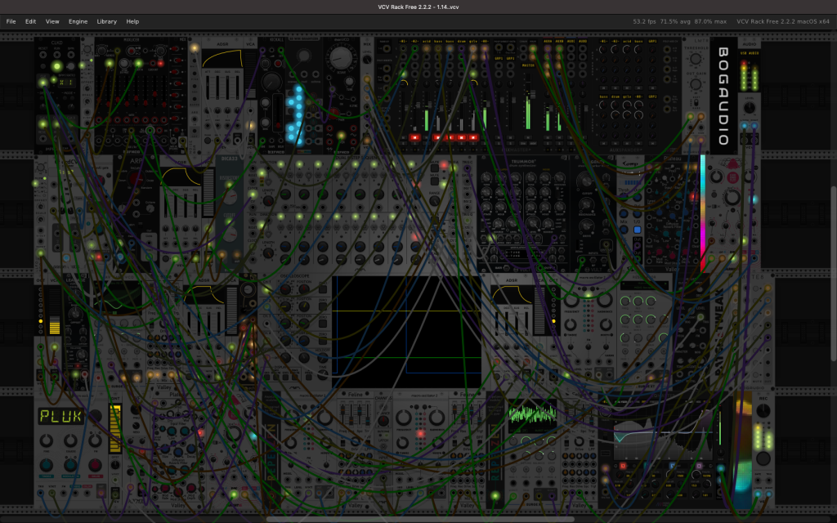Click the ATT slider on the ADSR beside VCA

pos(206,88)
